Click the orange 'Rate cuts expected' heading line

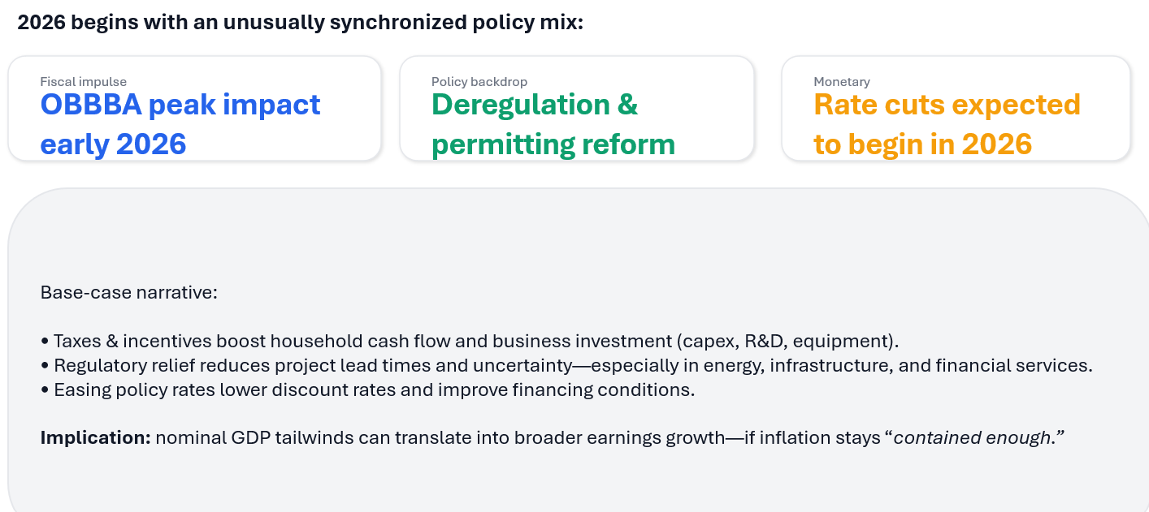click(x=947, y=105)
